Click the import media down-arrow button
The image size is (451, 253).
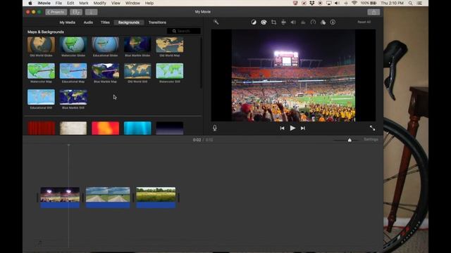tap(91, 12)
